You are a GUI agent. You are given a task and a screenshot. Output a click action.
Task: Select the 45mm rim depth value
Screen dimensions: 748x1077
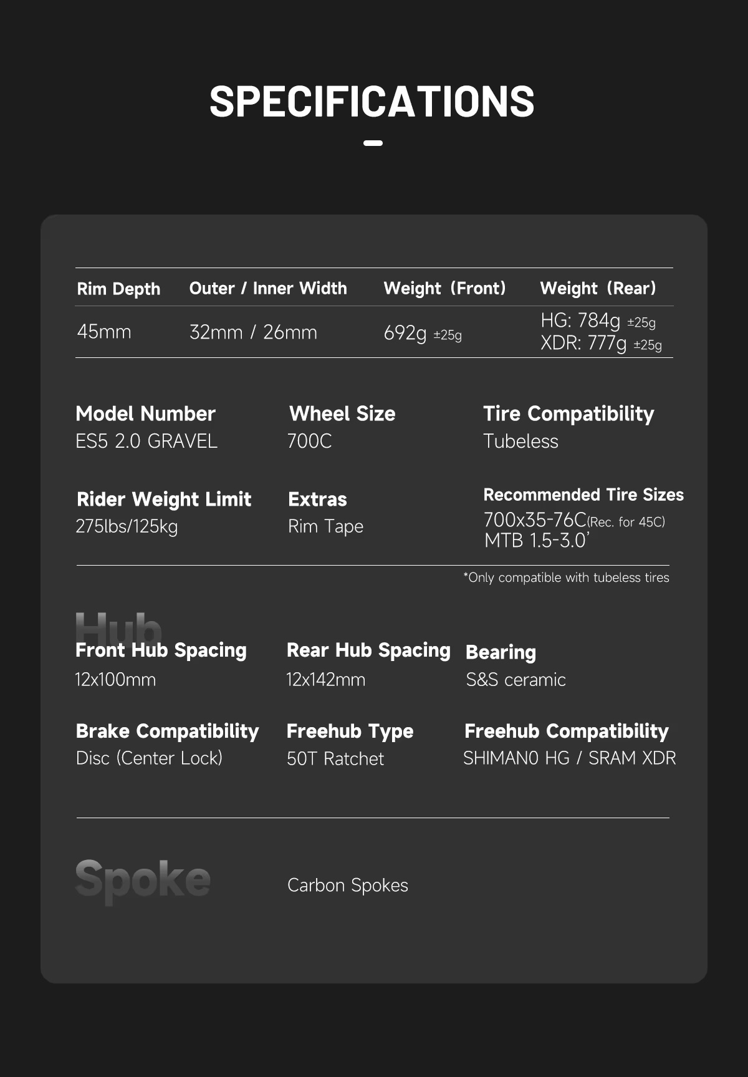click(104, 331)
